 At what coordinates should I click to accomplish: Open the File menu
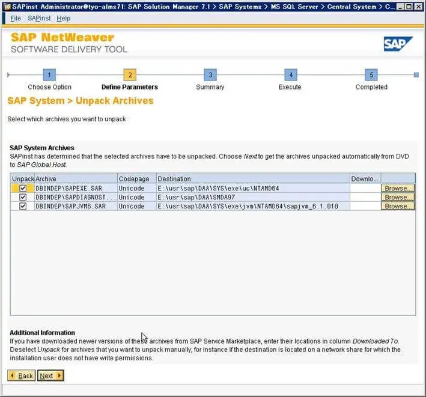point(16,18)
